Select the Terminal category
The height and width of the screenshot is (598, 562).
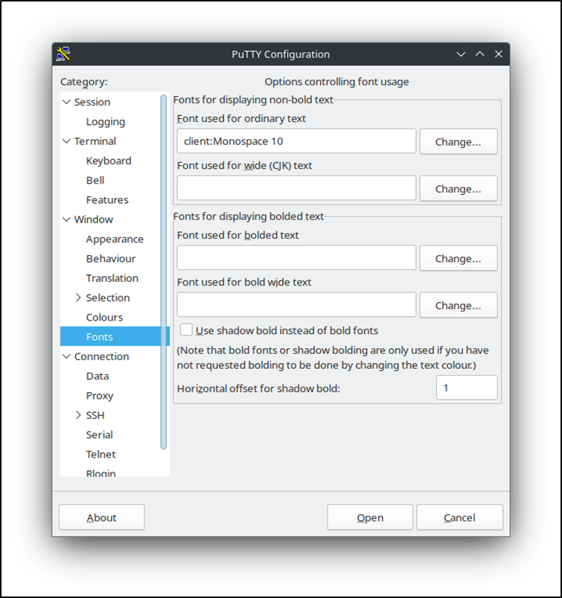click(95, 141)
